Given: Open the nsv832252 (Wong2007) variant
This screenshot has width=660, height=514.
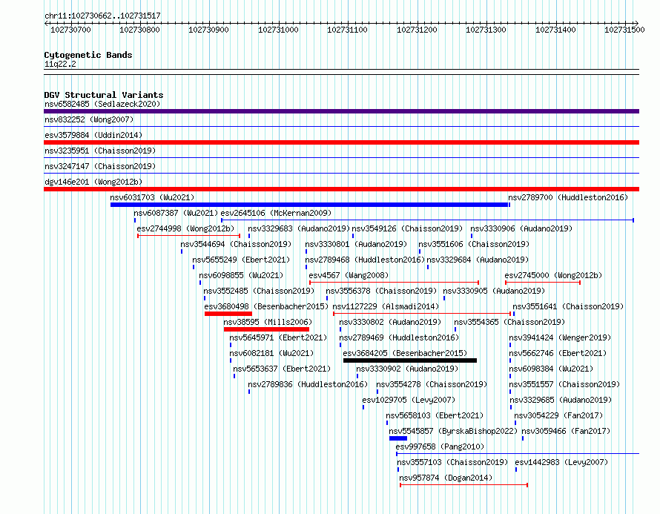Looking at the screenshot, I should (89, 119).
